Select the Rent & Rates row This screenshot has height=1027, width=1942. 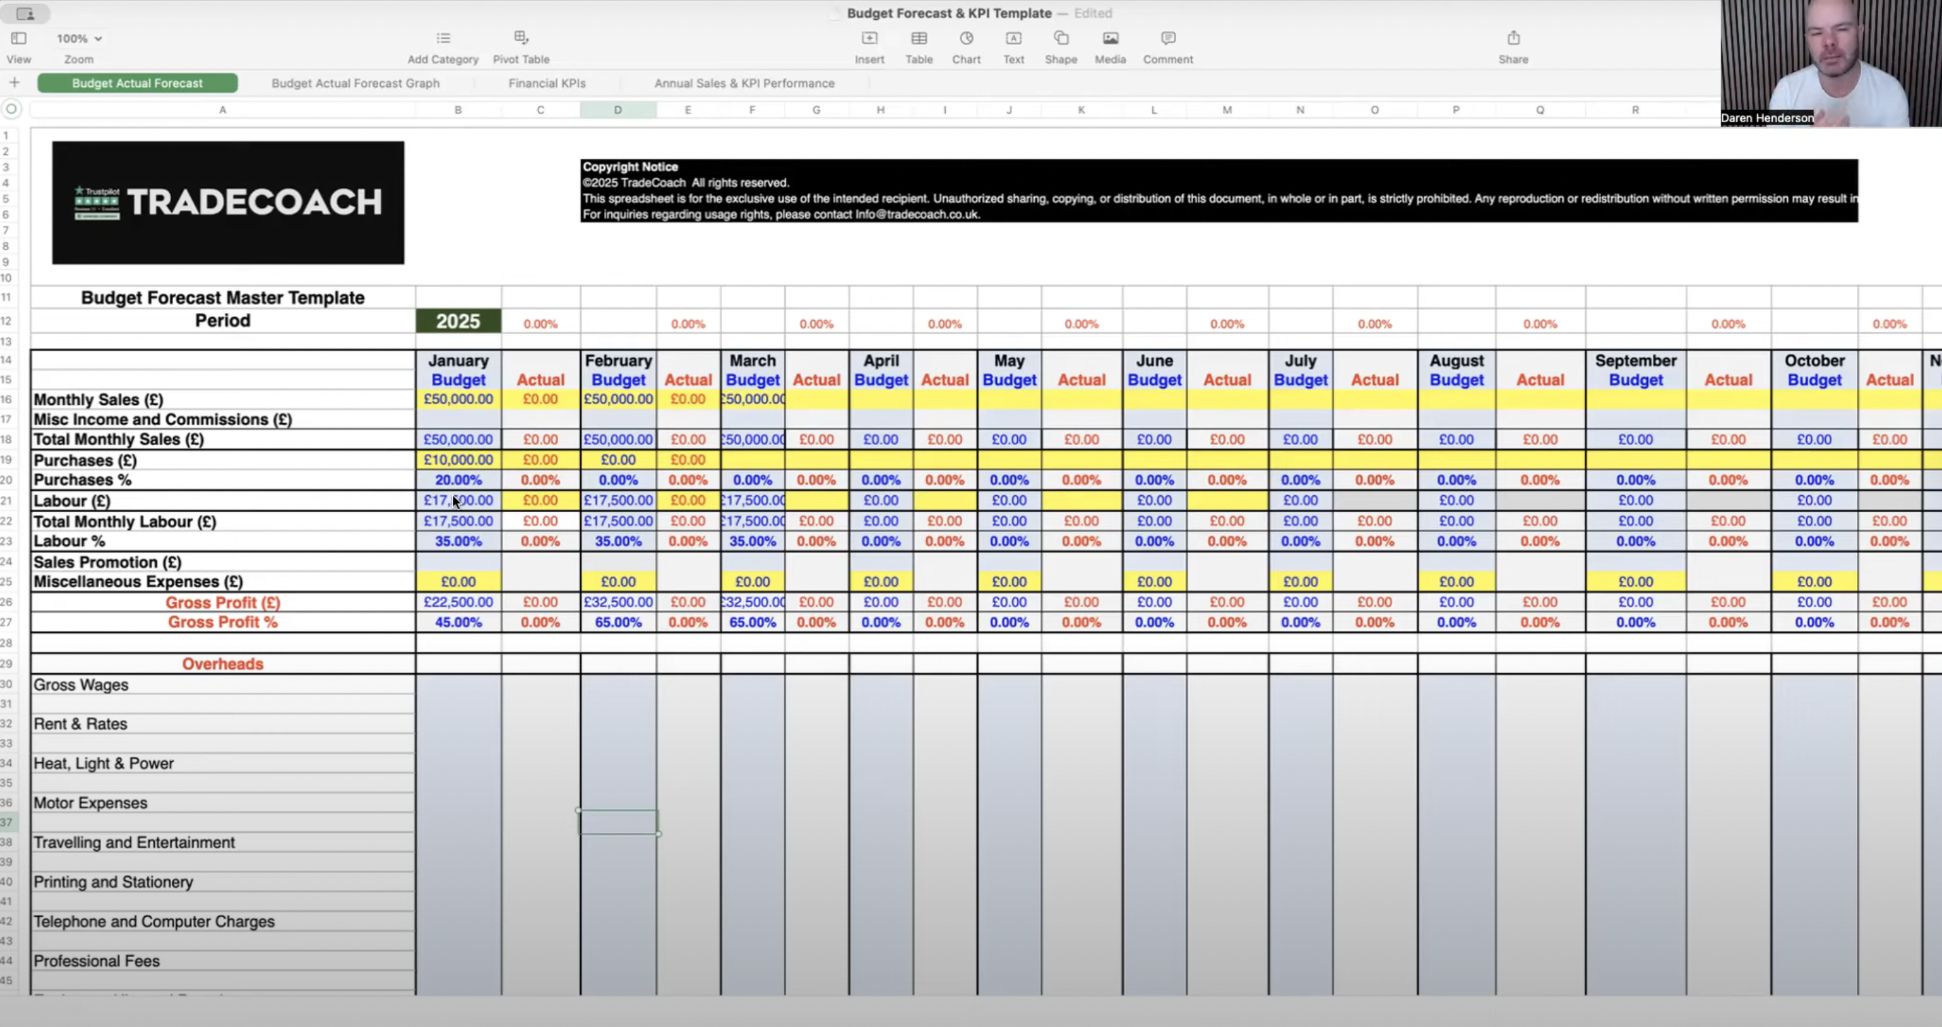click(x=223, y=724)
